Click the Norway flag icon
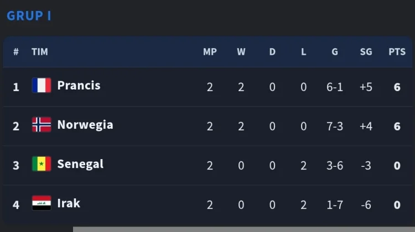The width and height of the screenshot is (415, 232). pos(41,124)
